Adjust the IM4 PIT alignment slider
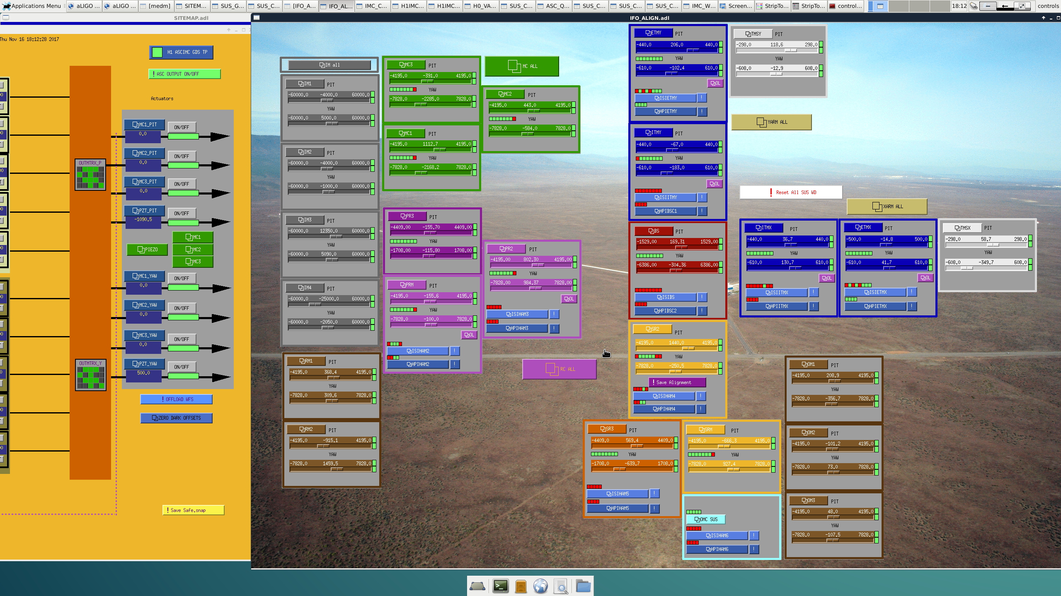 pyautogui.click(x=329, y=304)
